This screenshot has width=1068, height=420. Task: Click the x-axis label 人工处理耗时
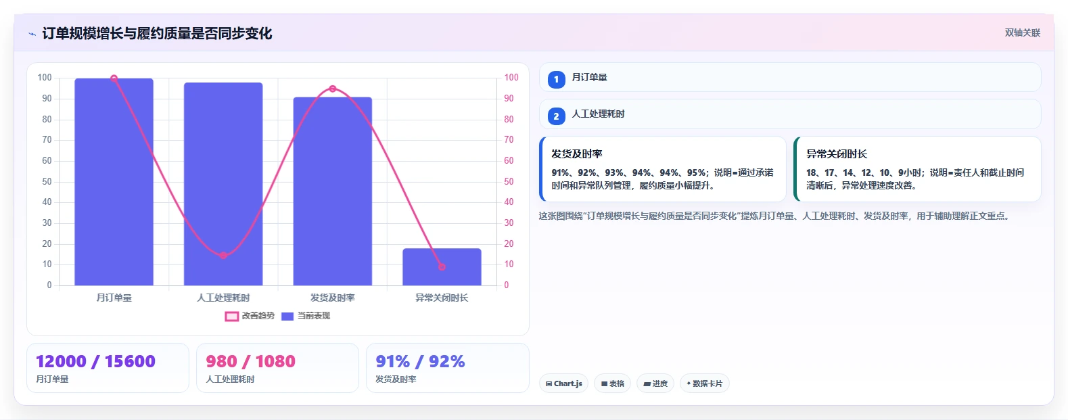click(x=223, y=298)
